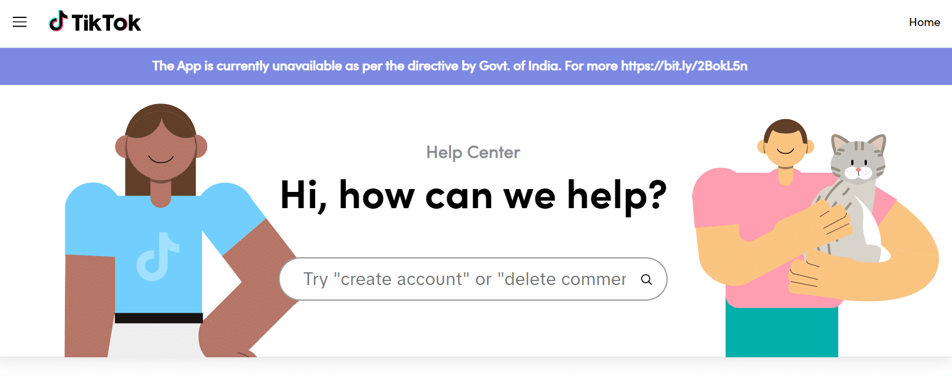
Task: Click the TikTok logo on blue shirt
Action: tap(158, 257)
